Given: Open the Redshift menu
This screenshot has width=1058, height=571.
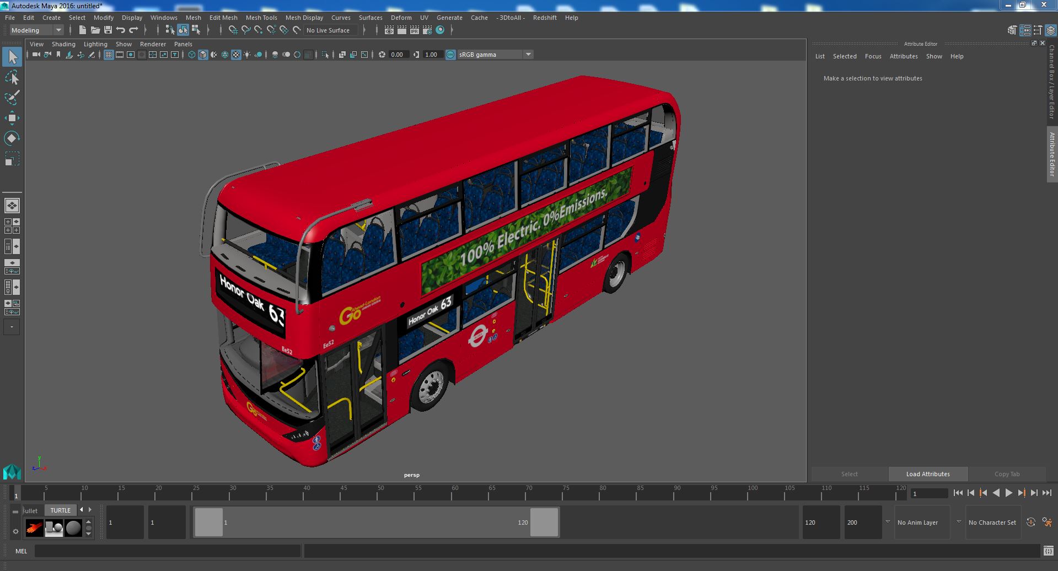Looking at the screenshot, I should [x=545, y=18].
